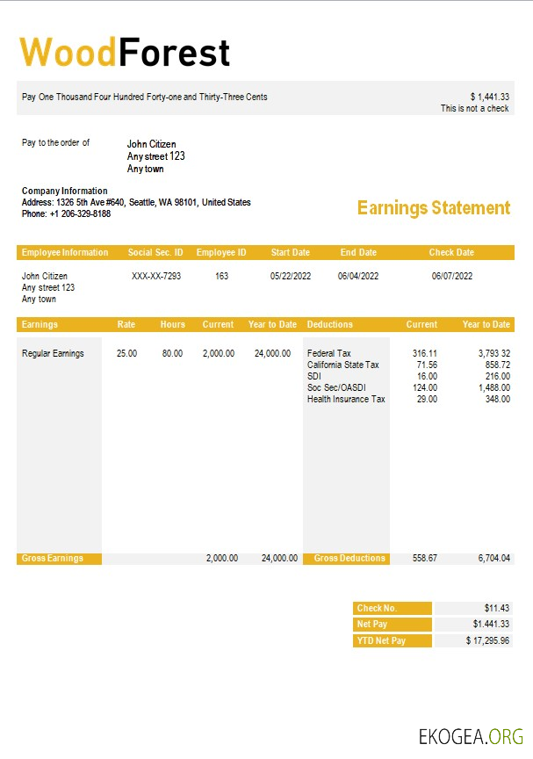Select the Earnings Statement heading
This screenshot has width=533, height=759.
(433, 208)
